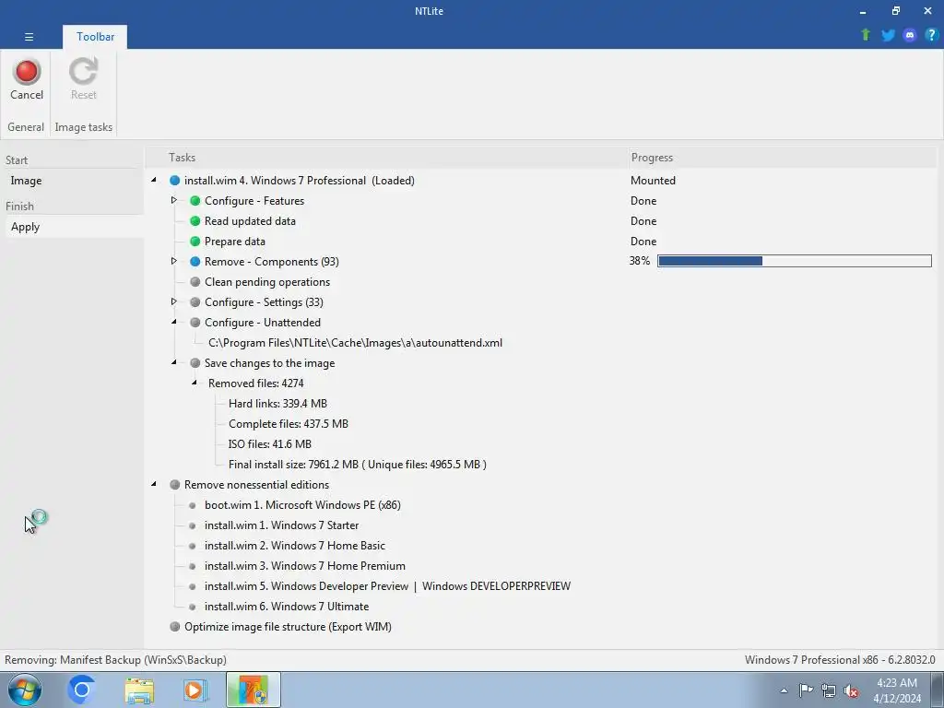Screen dimensions: 944x708
Task: Select install.wim 3. Windows 7 Home Premium row
Action: pyautogui.click(x=304, y=566)
